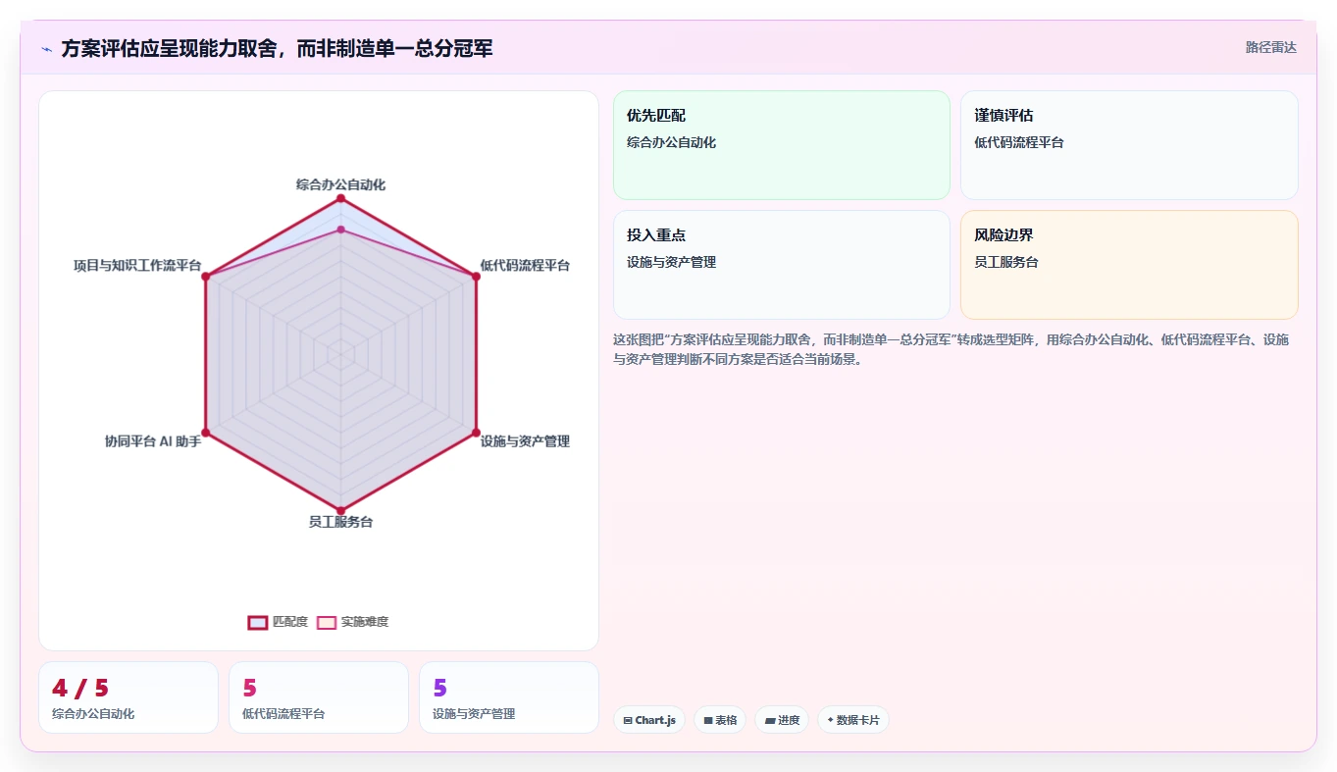
Task: Click the 4 / 5 综合办公自动化 stat card
Action: click(x=129, y=697)
